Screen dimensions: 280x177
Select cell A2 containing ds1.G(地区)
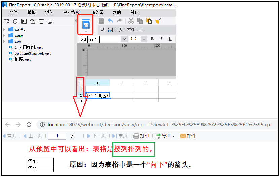(x=98, y=95)
